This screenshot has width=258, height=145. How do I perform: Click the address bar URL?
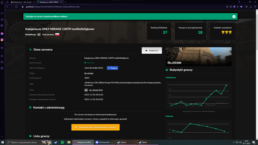point(53,7)
